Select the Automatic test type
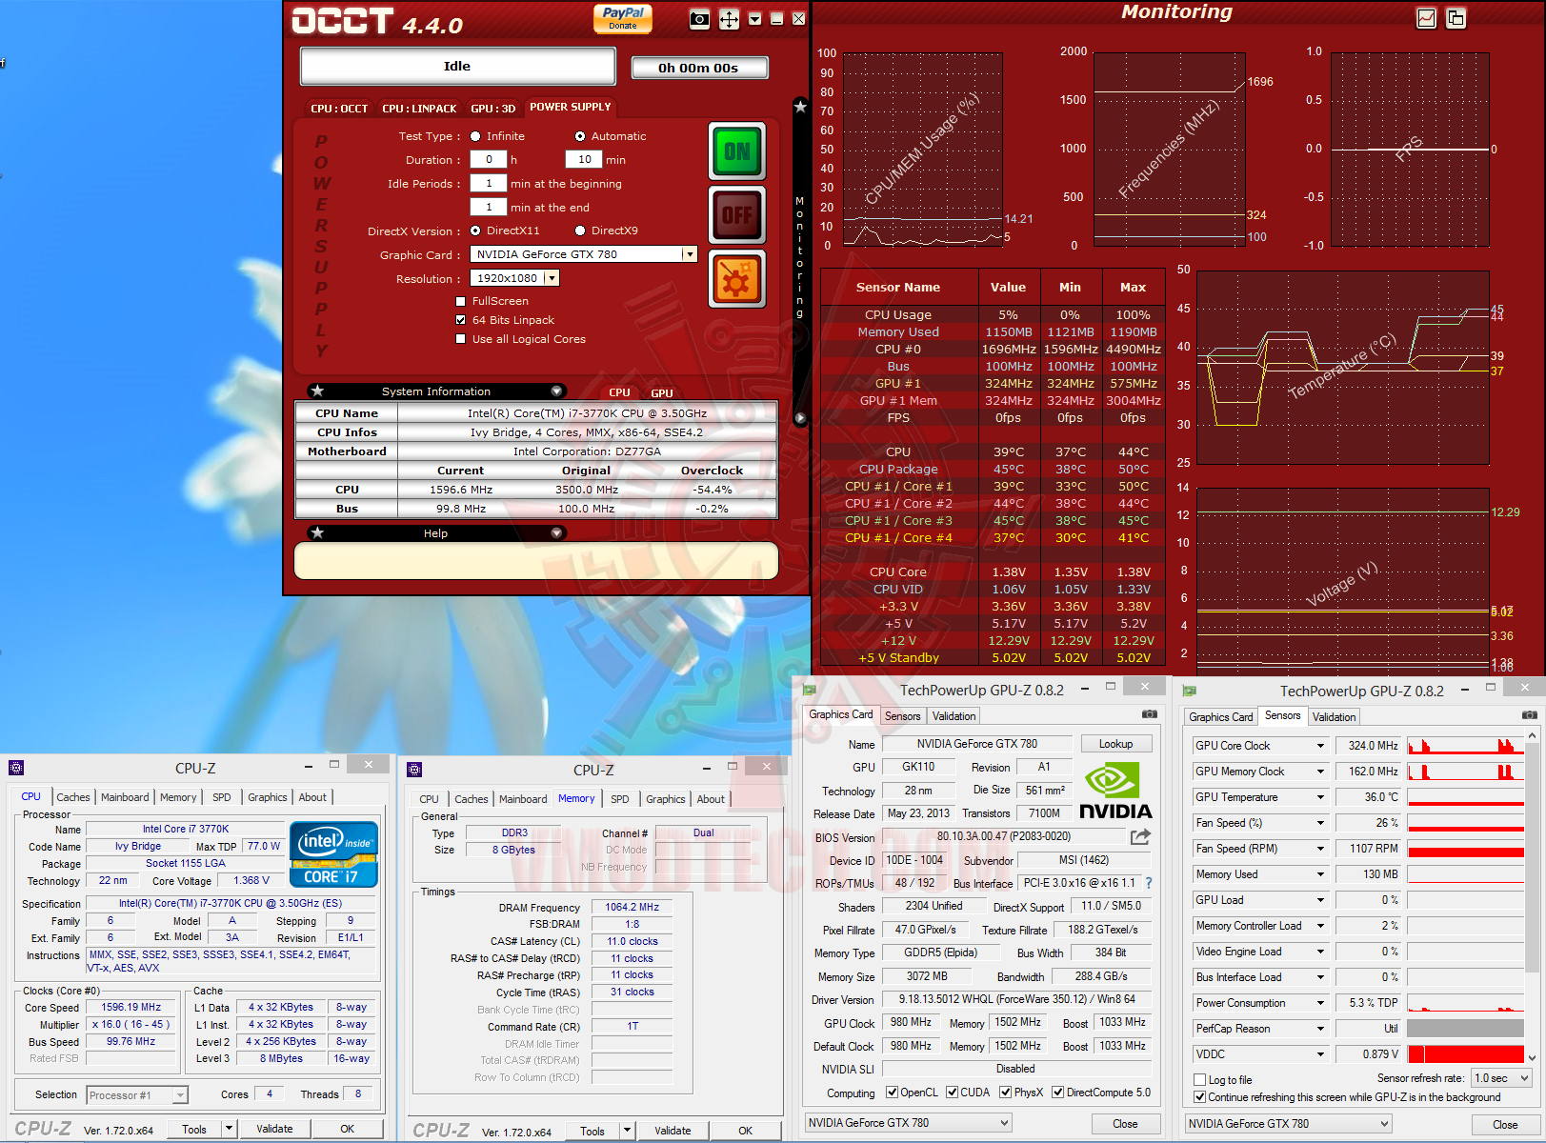The image size is (1546, 1143). (580, 136)
